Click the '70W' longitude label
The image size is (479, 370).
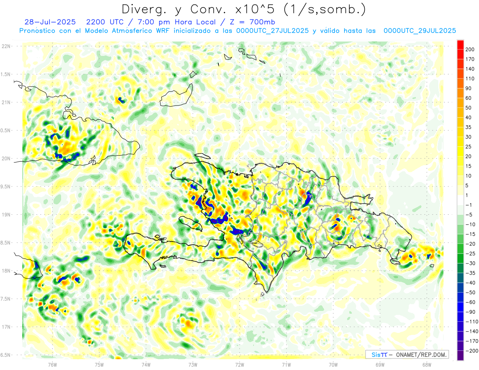tap(333, 364)
